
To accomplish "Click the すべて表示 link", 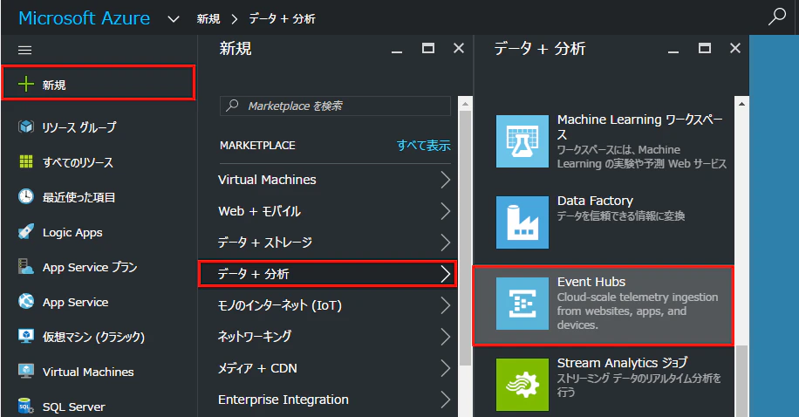I will tap(423, 146).
